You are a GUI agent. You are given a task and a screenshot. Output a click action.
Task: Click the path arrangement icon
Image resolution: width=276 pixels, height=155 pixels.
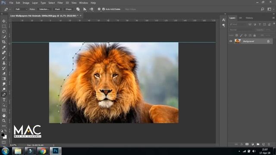[x=91, y=9]
